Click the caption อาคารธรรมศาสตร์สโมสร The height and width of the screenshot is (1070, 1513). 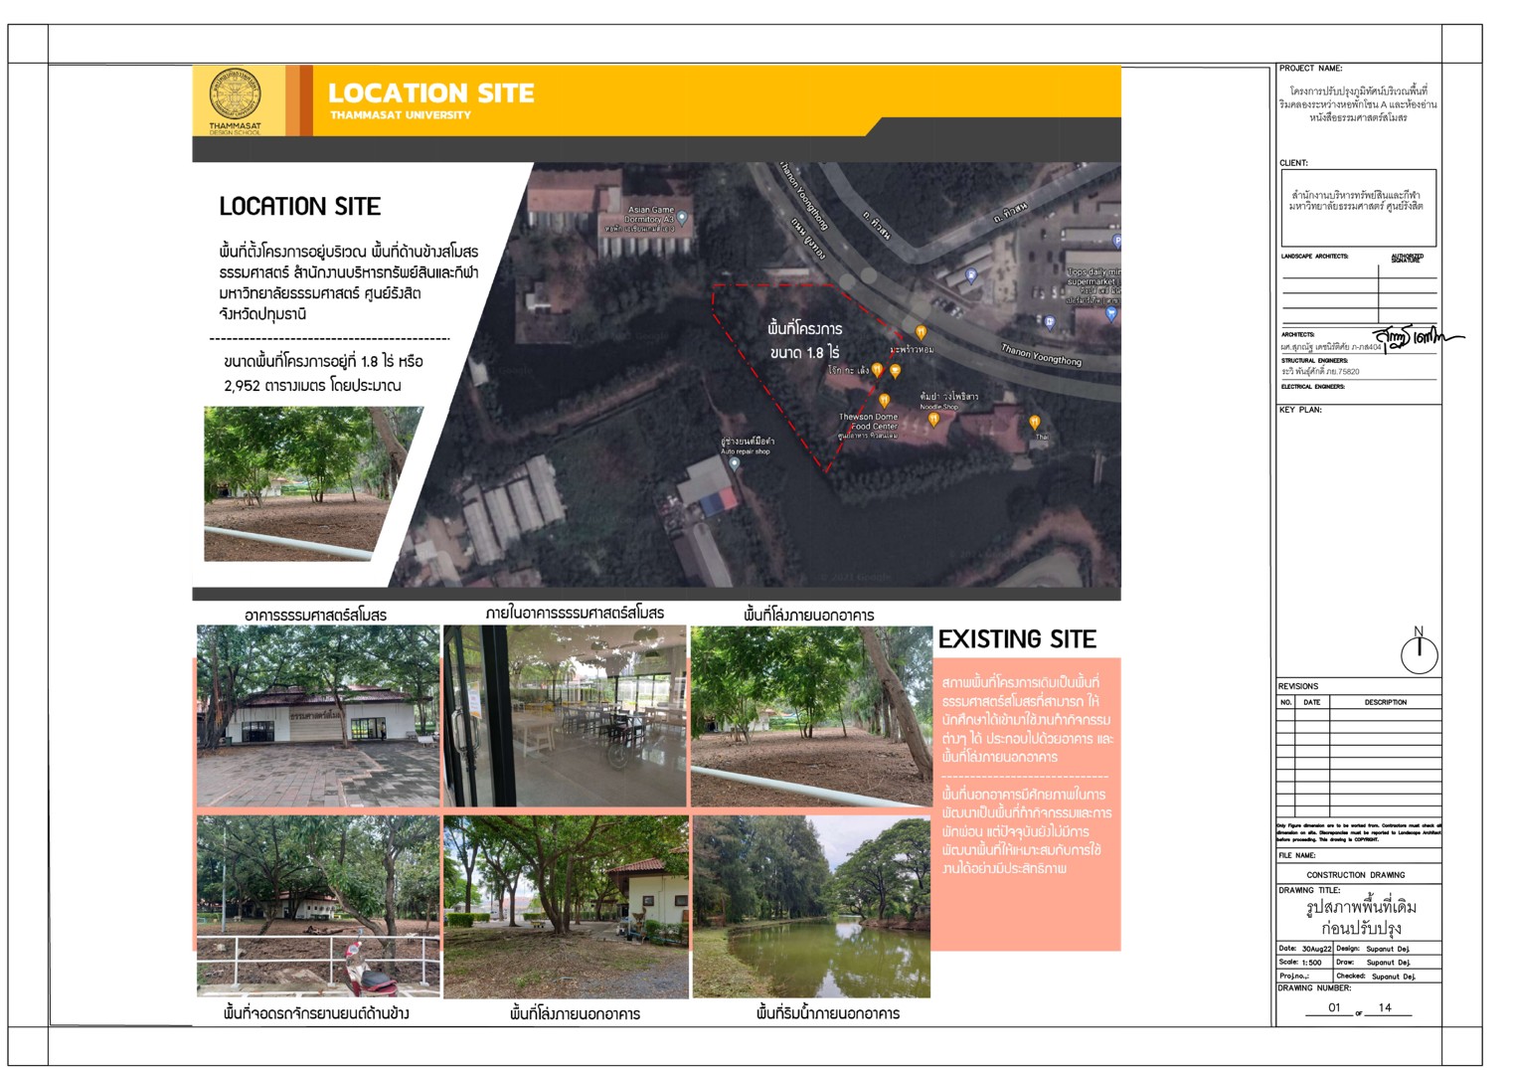pyautogui.click(x=316, y=615)
